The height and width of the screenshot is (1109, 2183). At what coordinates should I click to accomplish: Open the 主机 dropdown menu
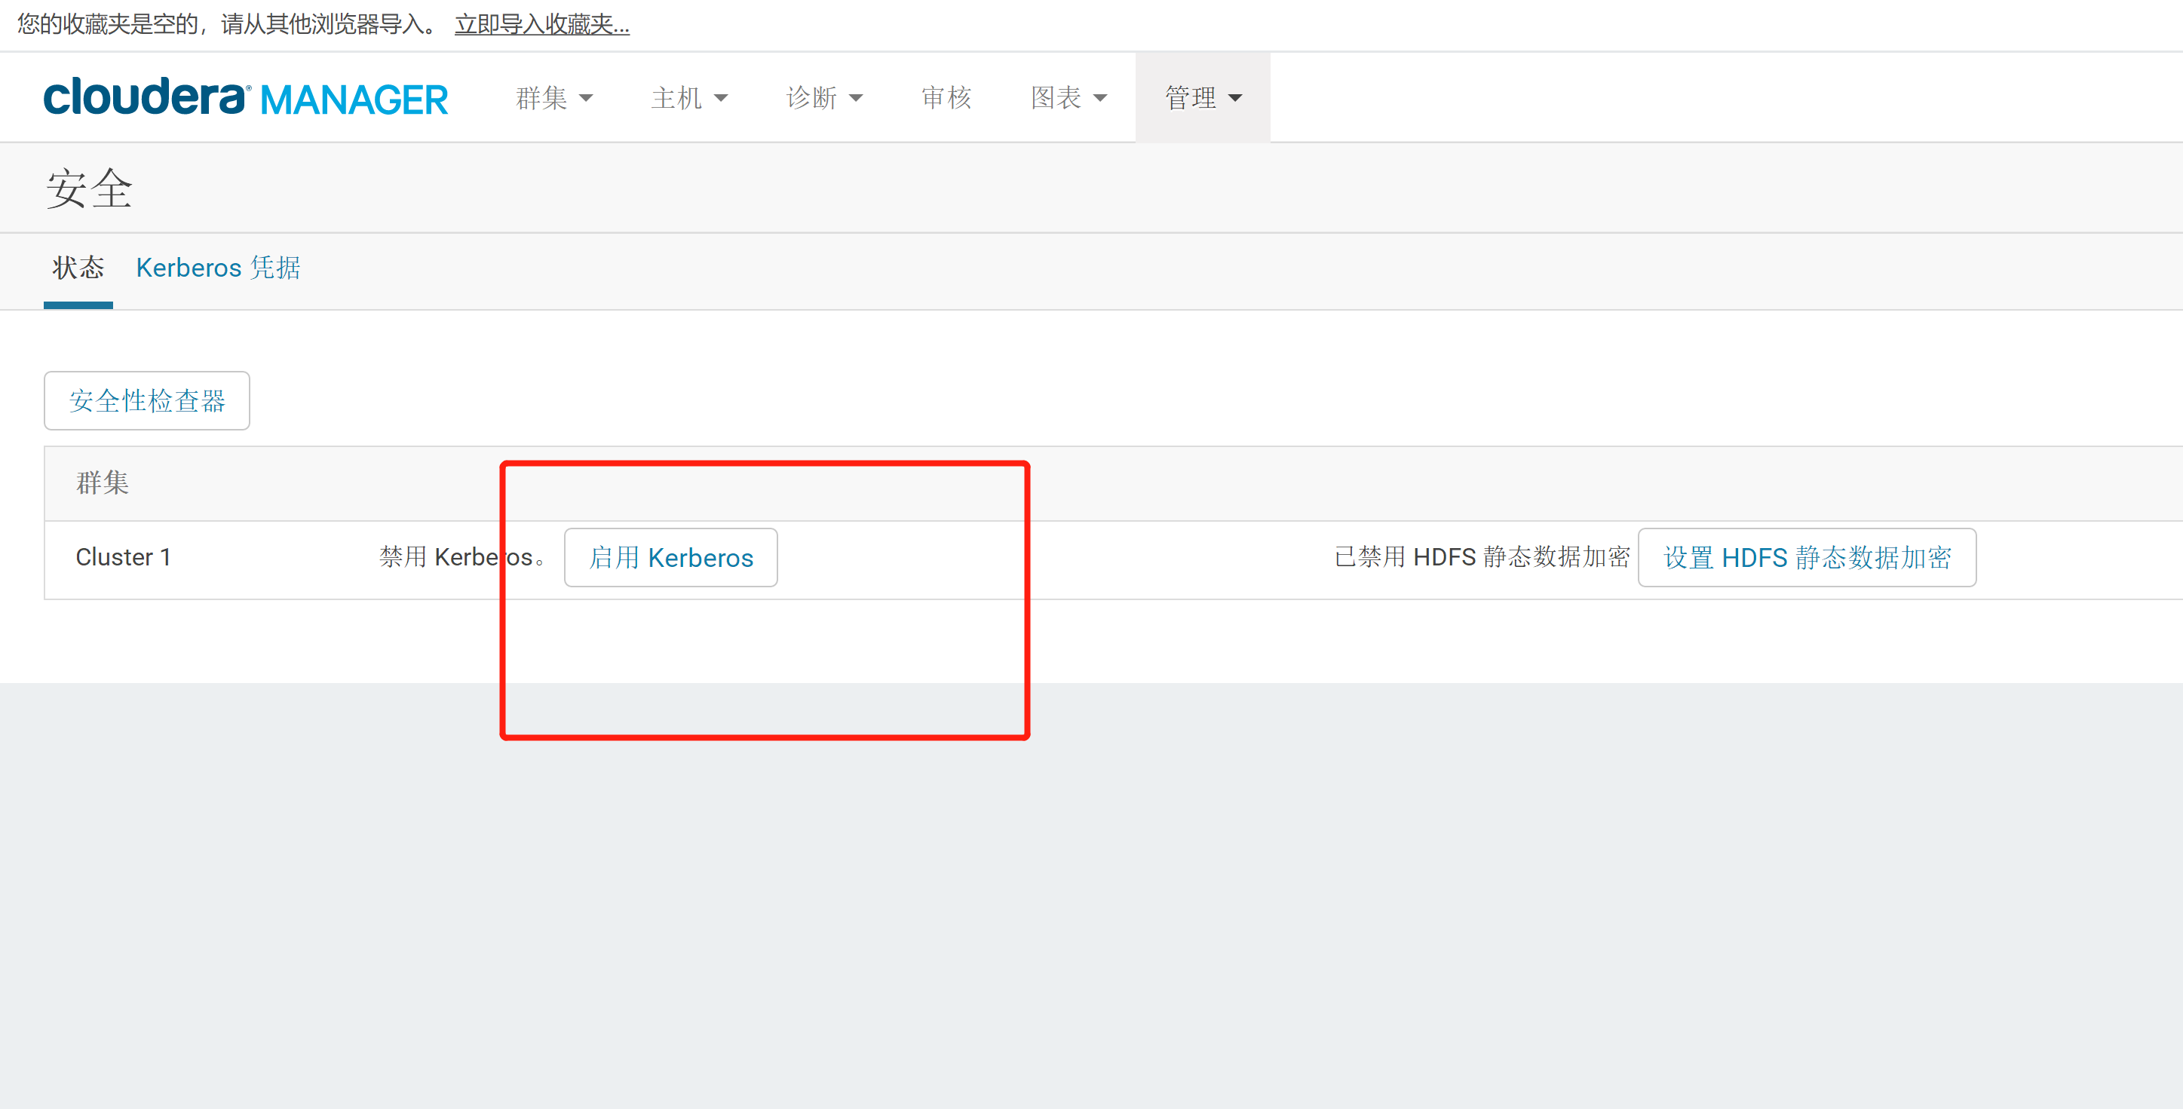(690, 97)
